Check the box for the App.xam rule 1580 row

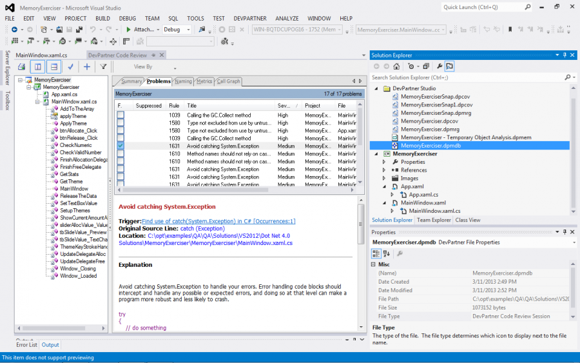121,131
